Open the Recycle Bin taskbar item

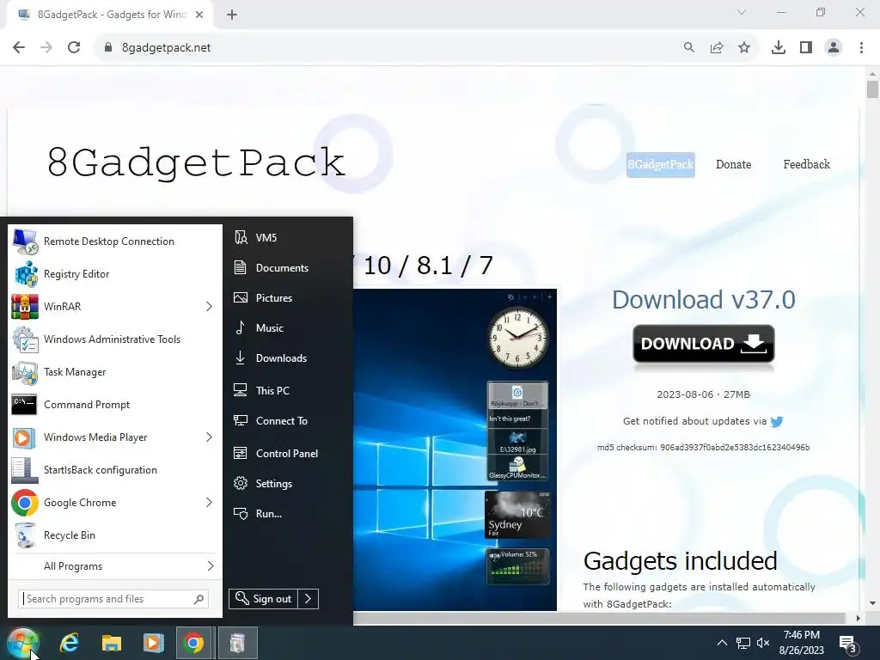tap(237, 643)
